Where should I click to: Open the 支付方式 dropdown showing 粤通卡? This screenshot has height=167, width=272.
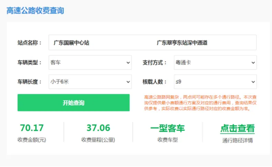tap(215, 62)
